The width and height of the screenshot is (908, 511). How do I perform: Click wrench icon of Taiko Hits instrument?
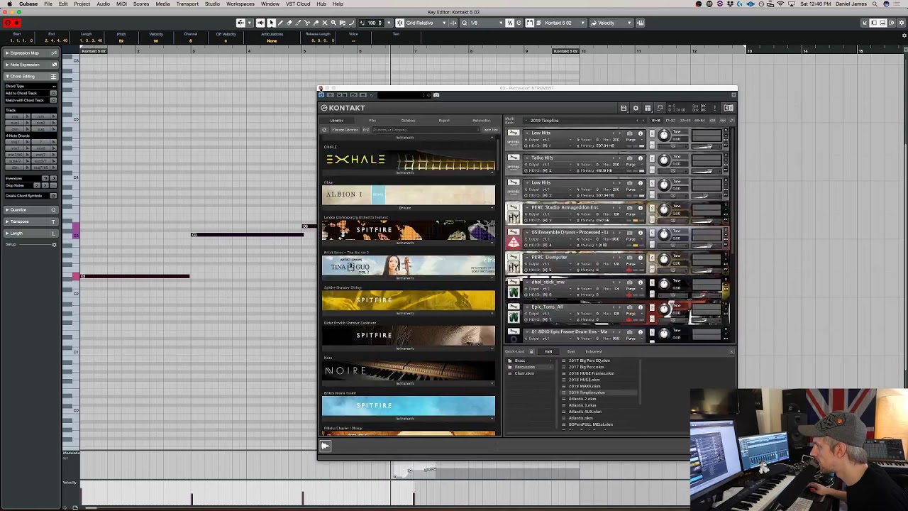514,157
